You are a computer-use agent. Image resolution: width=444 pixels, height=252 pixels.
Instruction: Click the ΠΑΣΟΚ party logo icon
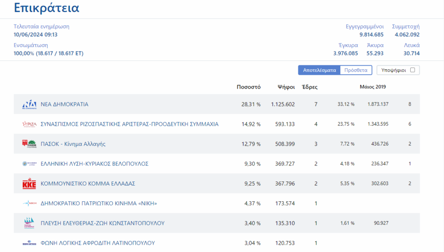[x=30, y=144]
